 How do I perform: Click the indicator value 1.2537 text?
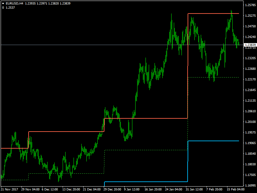(x=10, y=7)
